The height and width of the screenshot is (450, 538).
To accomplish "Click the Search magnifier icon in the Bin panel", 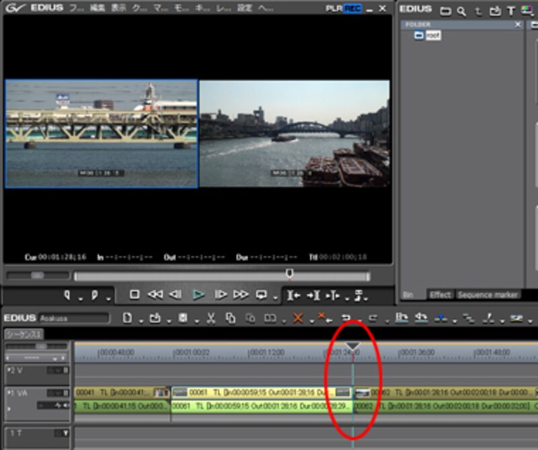I will click(x=461, y=10).
